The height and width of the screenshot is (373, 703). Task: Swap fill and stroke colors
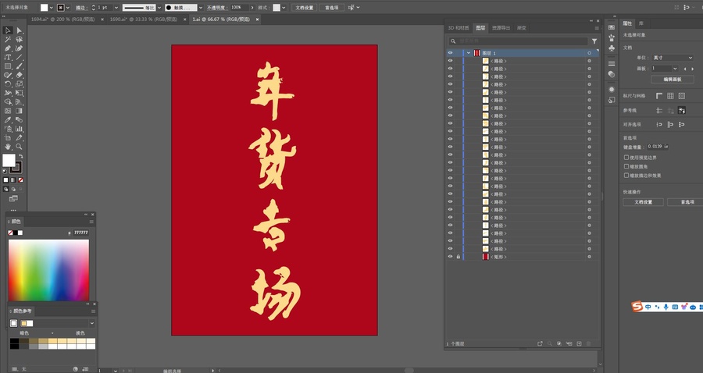point(20,156)
